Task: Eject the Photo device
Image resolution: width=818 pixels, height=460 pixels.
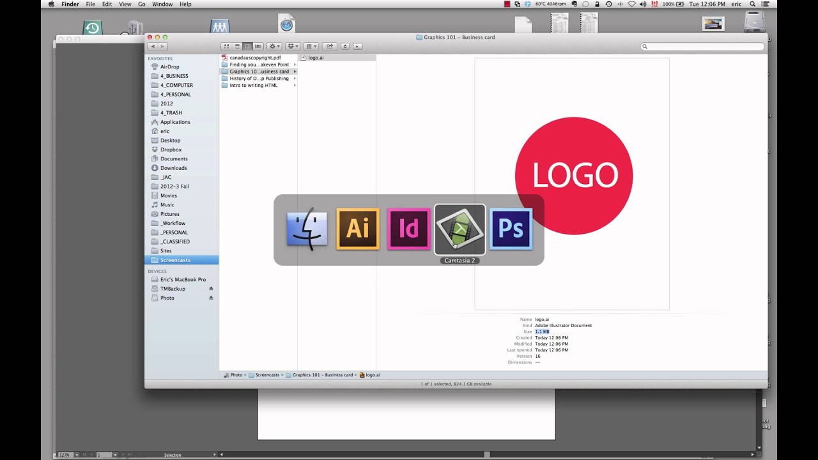Action: pos(211,298)
